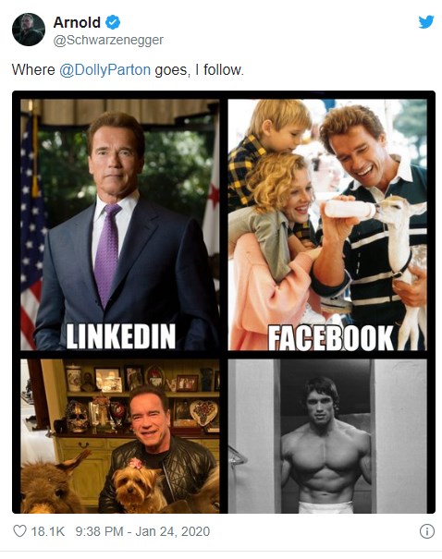The height and width of the screenshot is (559, 442).
Task: Open Arnold's profile avatar
Action: (x=29, y=30)
